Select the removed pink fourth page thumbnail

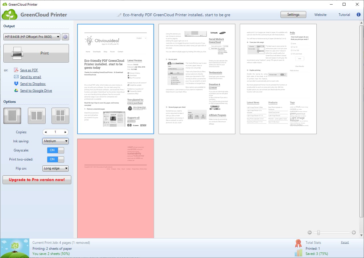pyautogui.click(x=116, y=188)
